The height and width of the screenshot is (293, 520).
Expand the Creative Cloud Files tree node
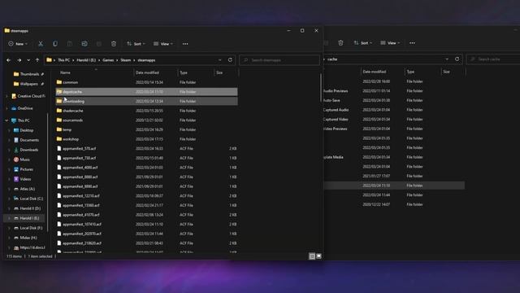click(6, 96)
